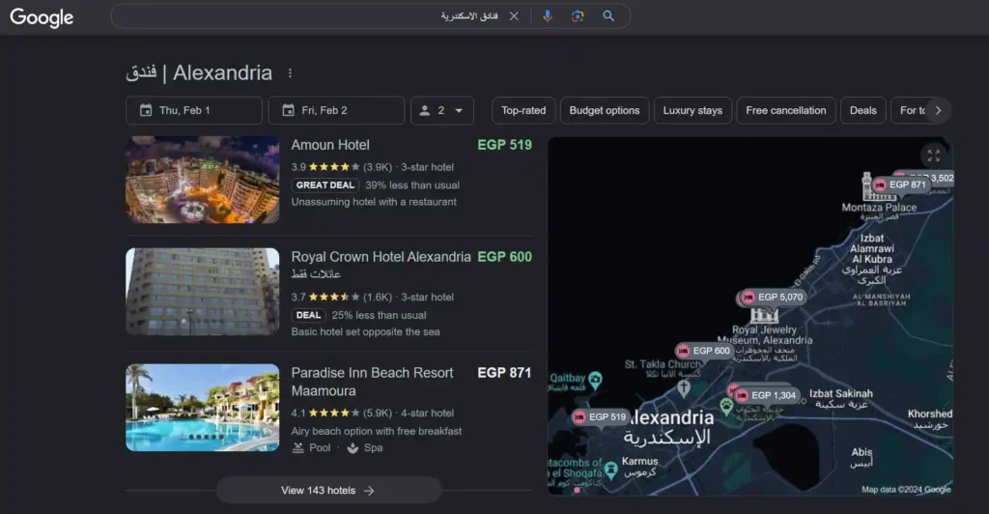989x514 pixels.
Task: Open the Thu, Feb 1 check-in date picker
Action: click(x=194, y=110)
